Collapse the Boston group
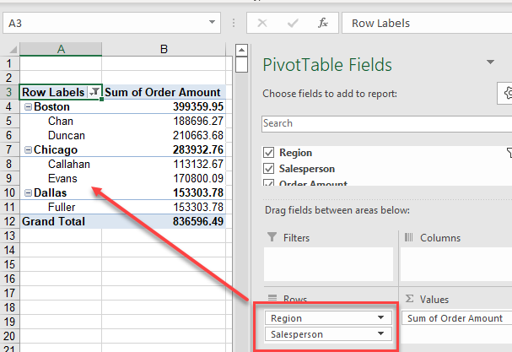The height and width of the screenshot is (352, 512). (x=28, y=107)
